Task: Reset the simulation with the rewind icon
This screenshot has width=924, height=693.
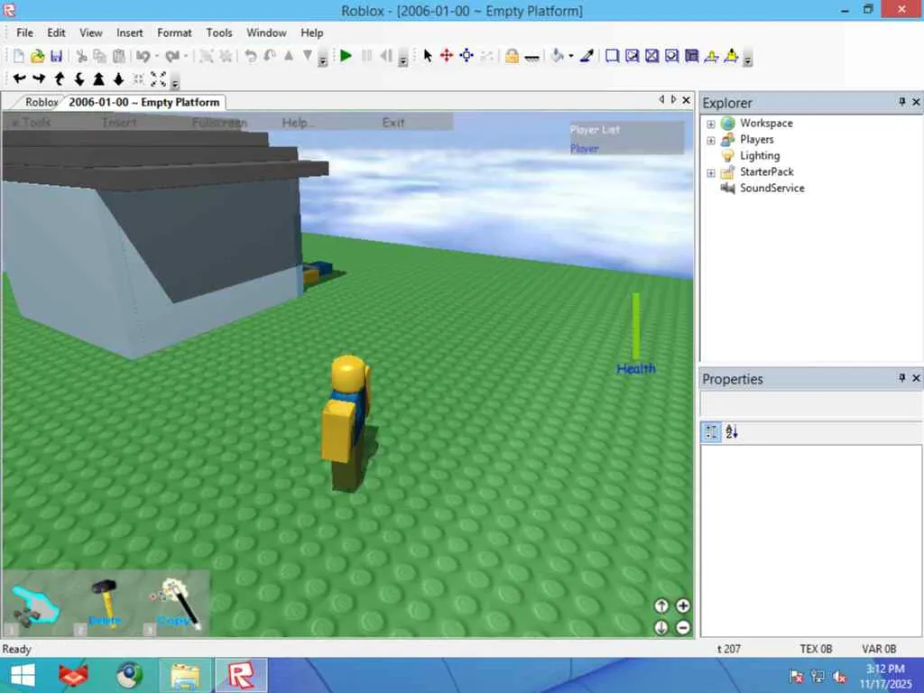Action: [x=386, y=56]
